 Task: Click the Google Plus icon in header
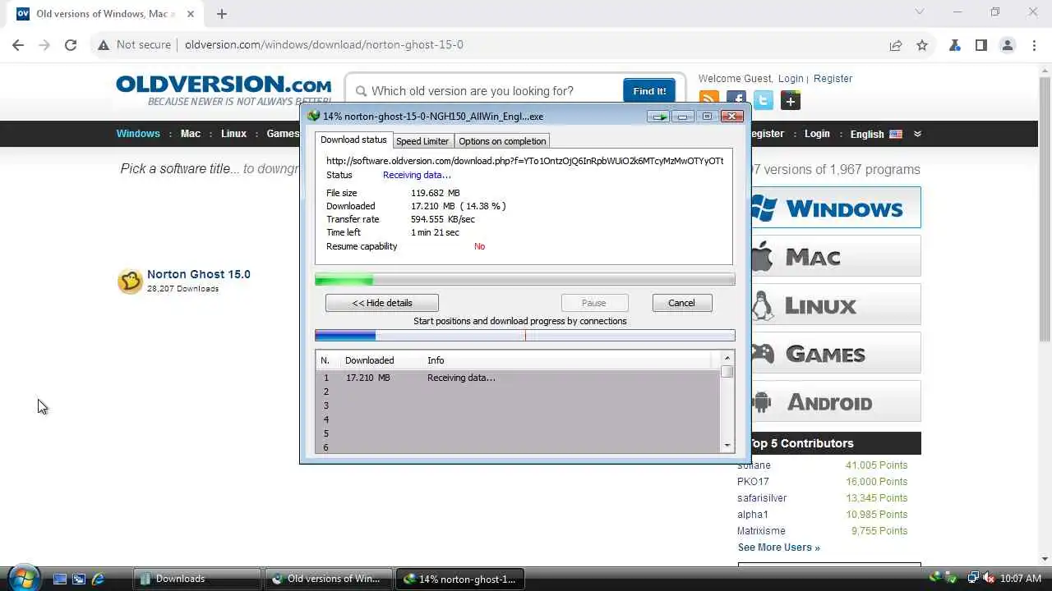790,101
